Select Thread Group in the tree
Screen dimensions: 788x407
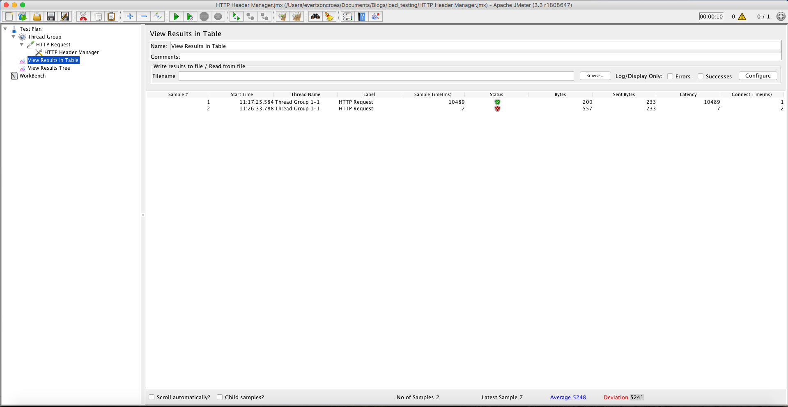click(x=44, y=37)
